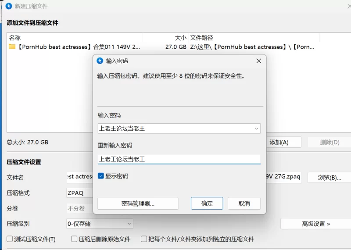Uncheck the 显示密码 checkbox

tap(101, 176)
